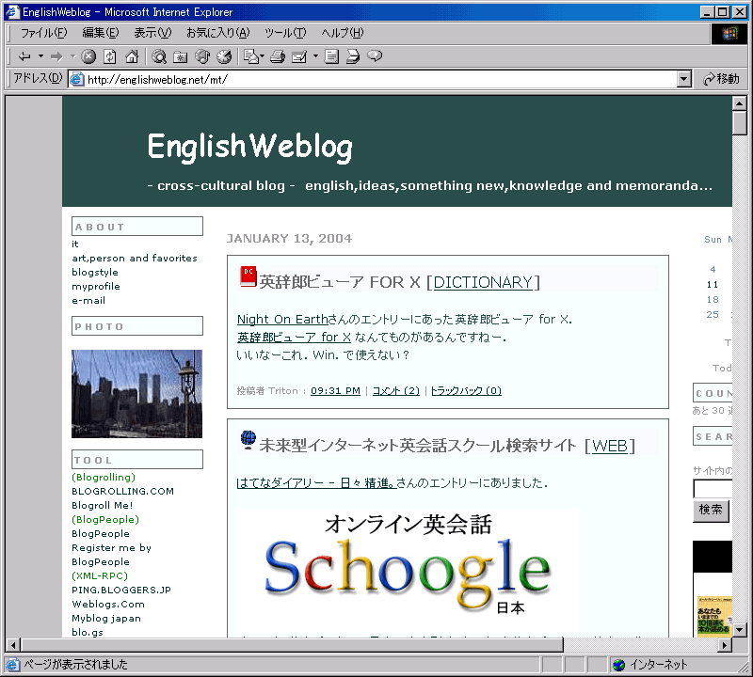This screenshot has width=753, height=677.
Task: Open the e-mail sidebar link
Action: point(88,300)
